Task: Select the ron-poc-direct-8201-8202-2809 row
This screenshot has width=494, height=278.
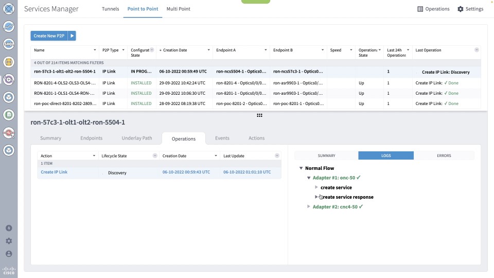Action: tap(256, 103)
